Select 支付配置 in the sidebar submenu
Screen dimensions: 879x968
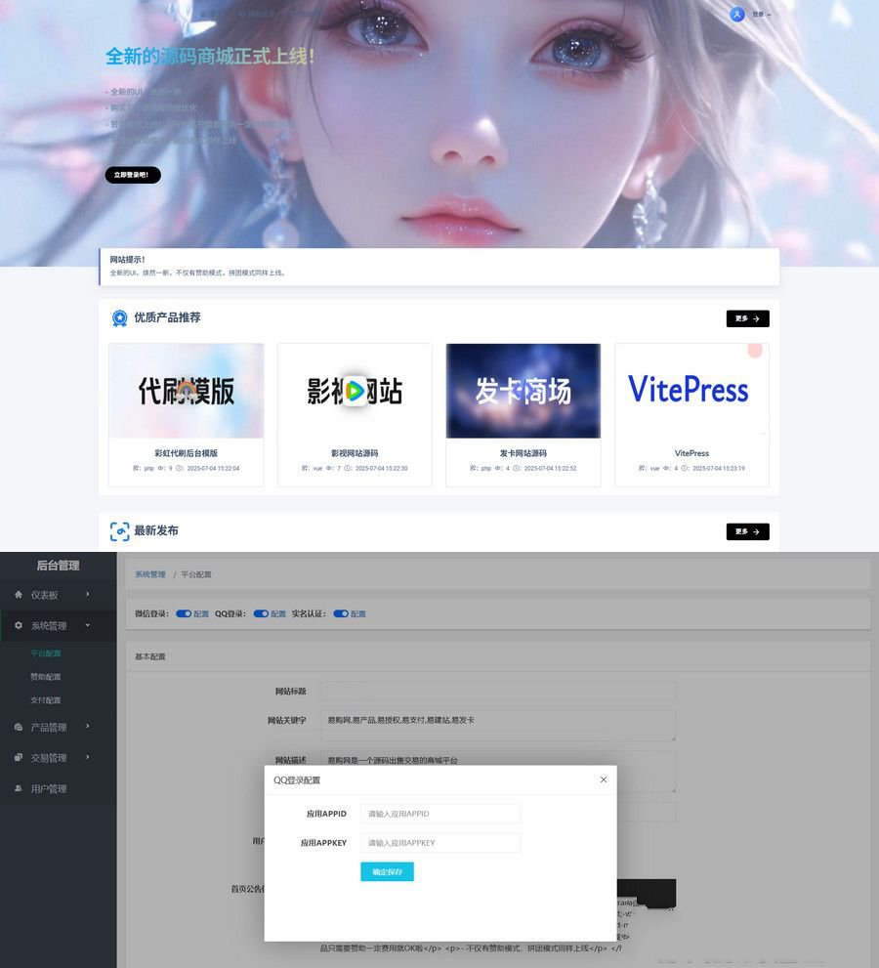pyautogui.click(x=46, y=700)
